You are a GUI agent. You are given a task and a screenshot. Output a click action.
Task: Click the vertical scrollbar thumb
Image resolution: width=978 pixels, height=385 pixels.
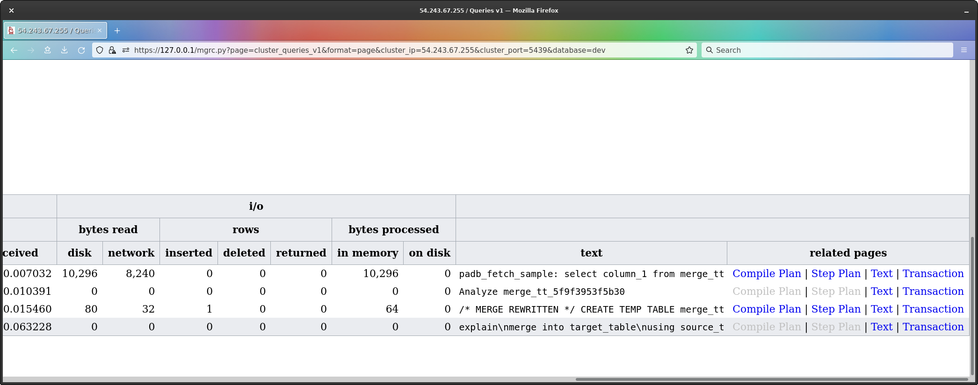[x=973, y=306]
